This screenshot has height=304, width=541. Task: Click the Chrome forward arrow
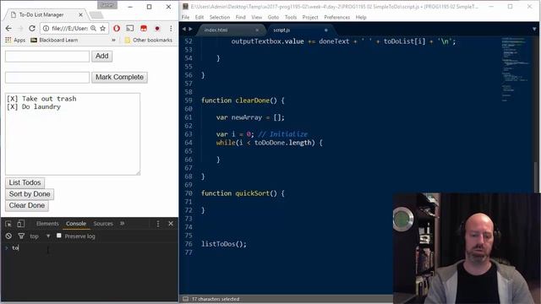coord(20,28)
